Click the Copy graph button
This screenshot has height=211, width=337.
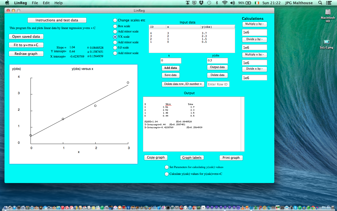(x=156, y=157)
